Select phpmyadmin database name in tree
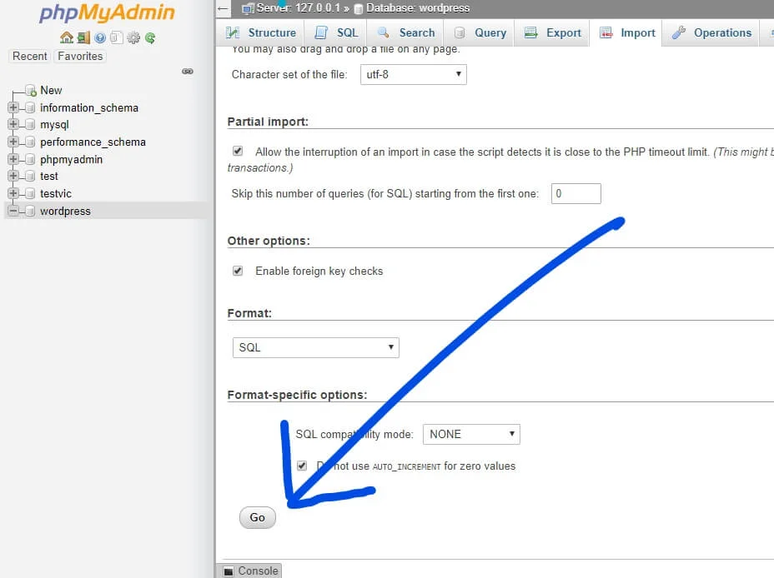Screen dimensions: 774x578 [x=71, y=160]
